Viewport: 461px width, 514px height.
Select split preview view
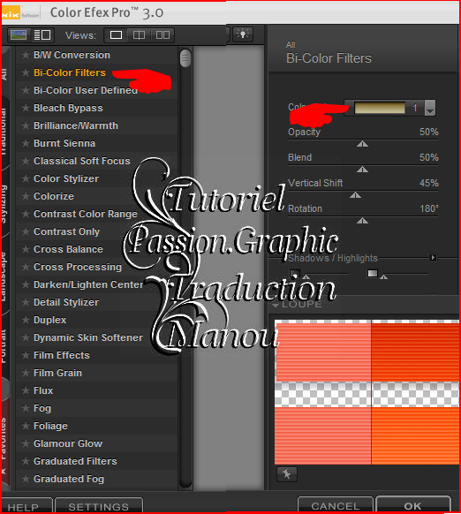pos(139,34)
